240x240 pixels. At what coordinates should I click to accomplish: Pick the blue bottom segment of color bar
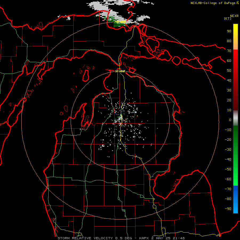(x=235, y=199)
